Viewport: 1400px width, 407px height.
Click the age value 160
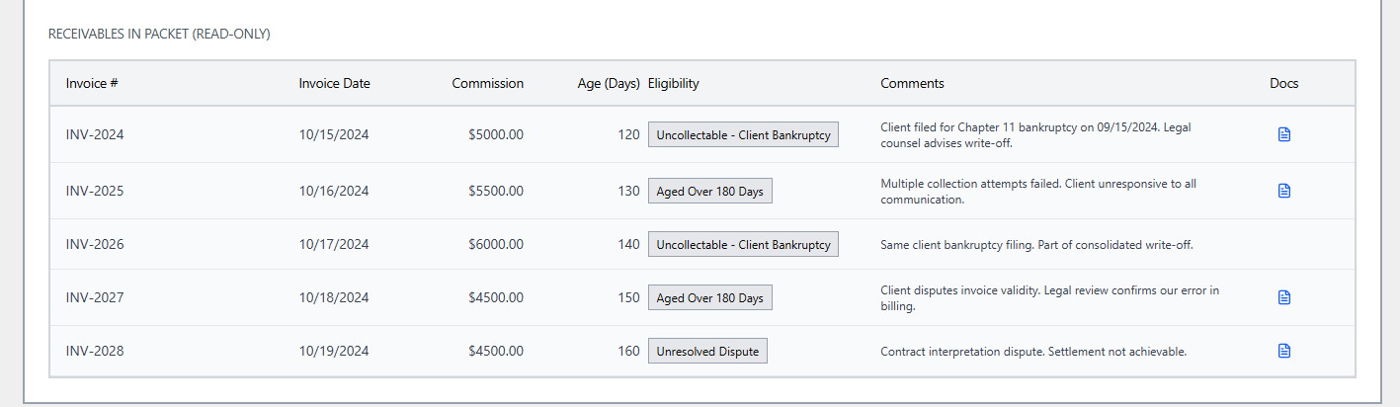click(x=628, y=351)
